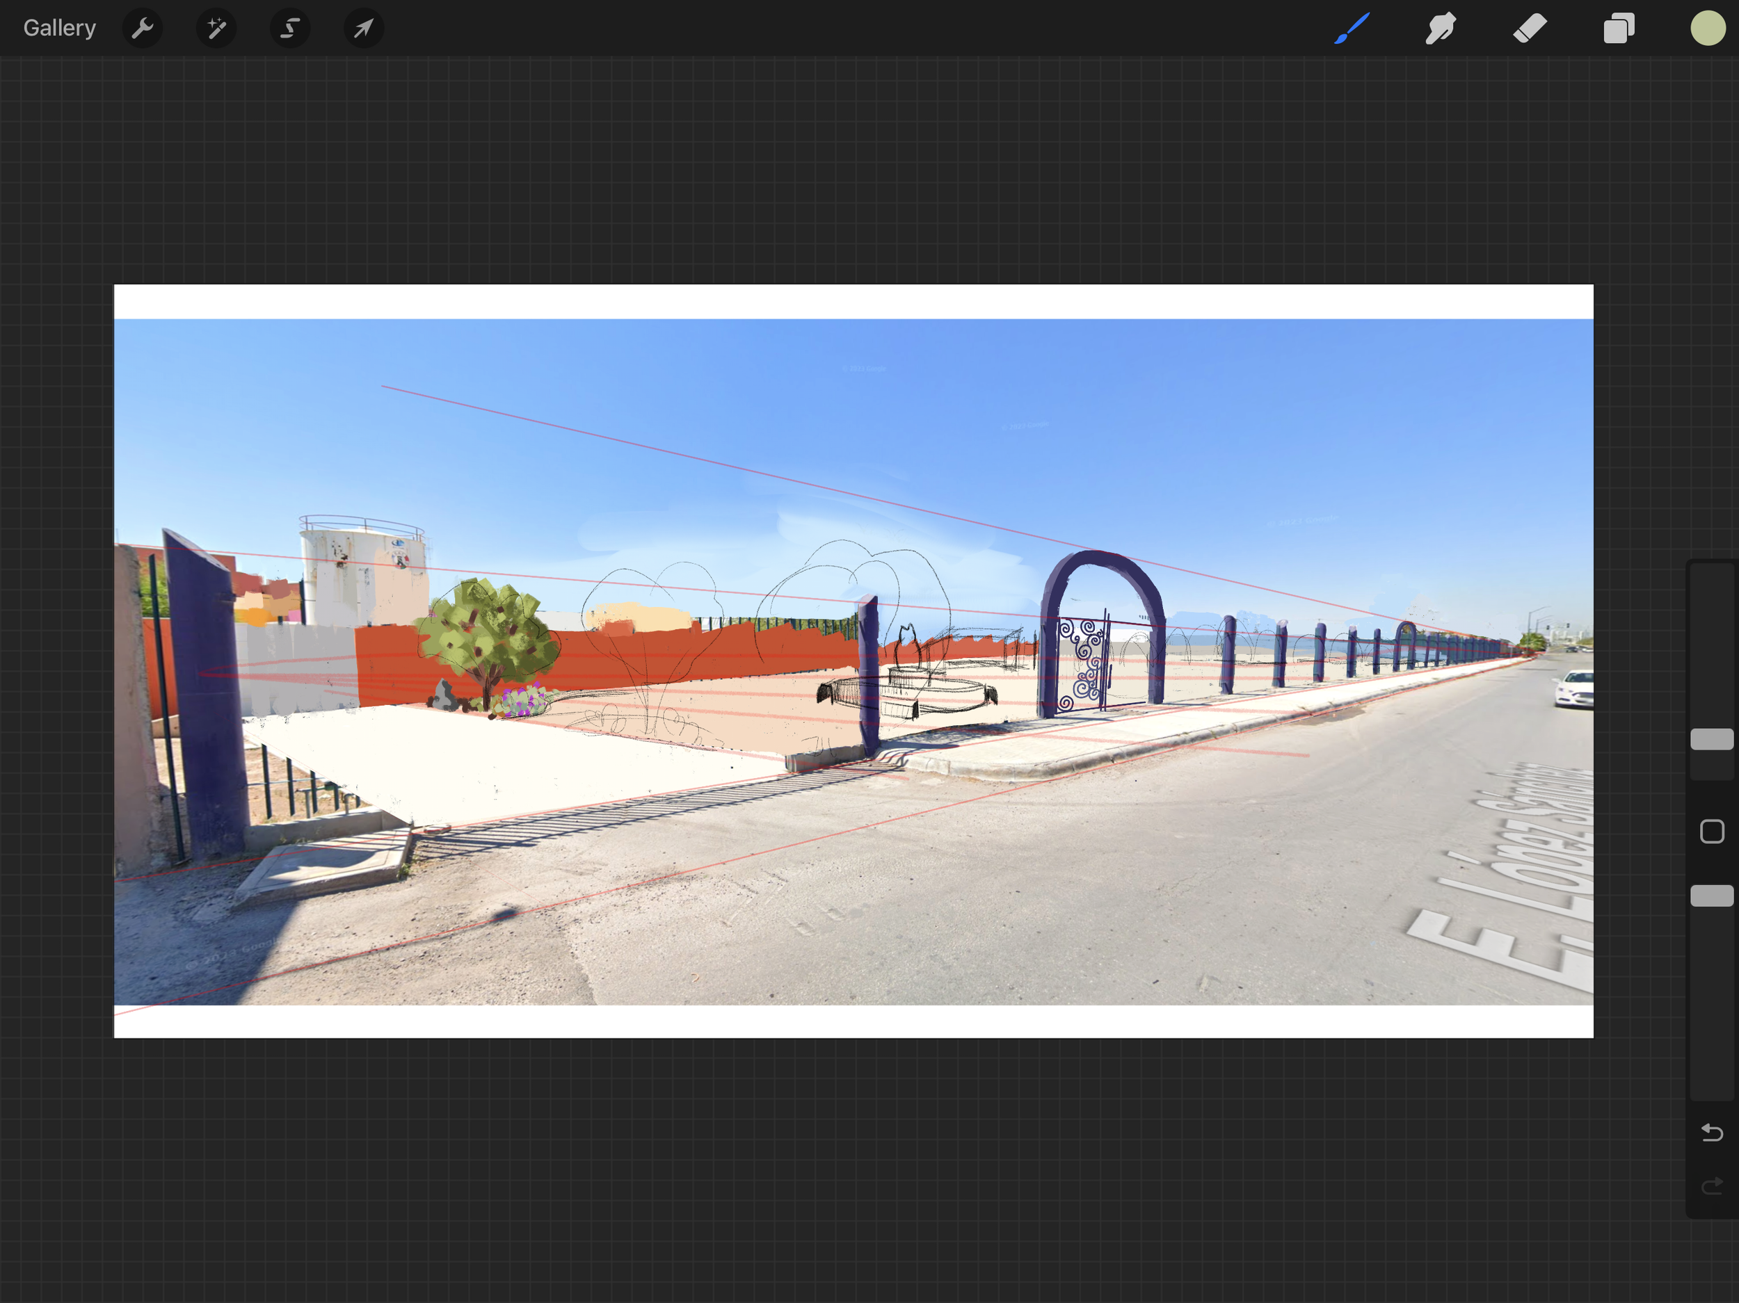Activate the Selection tool
This screenshot has height=1303, width=1739.
(290, 29)
